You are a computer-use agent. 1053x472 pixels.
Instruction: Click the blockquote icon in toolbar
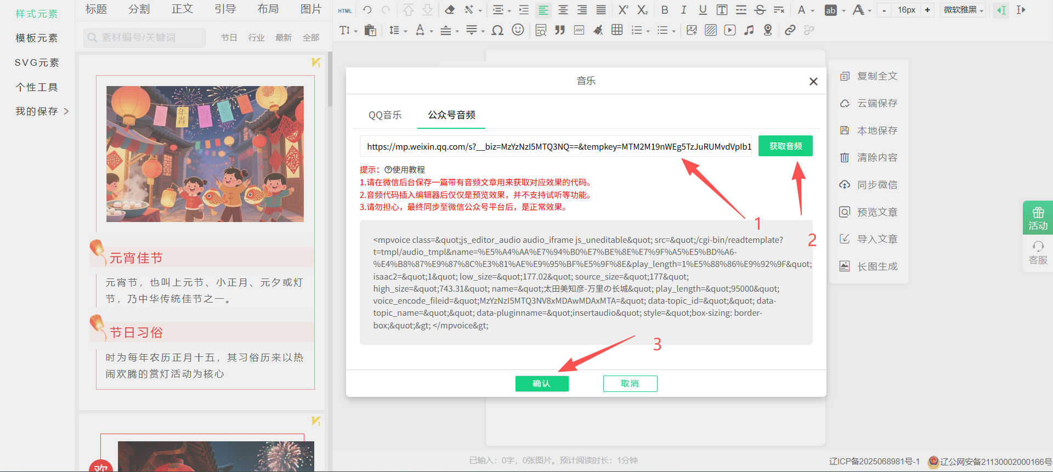[559, 30]
